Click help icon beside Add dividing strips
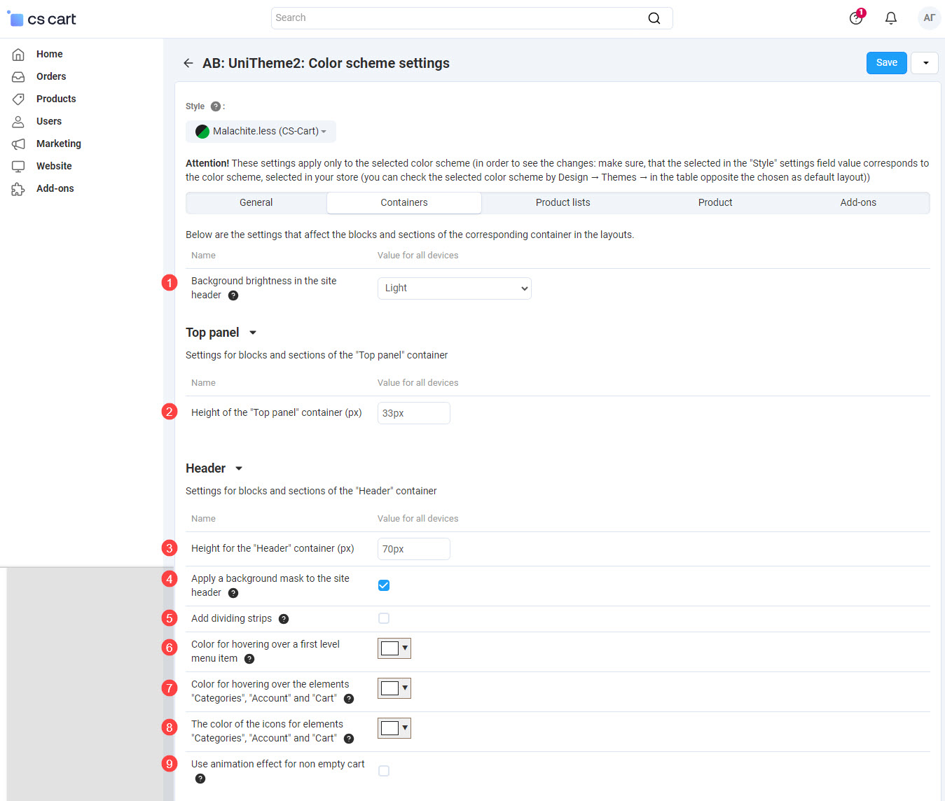 tap(284, 619)
